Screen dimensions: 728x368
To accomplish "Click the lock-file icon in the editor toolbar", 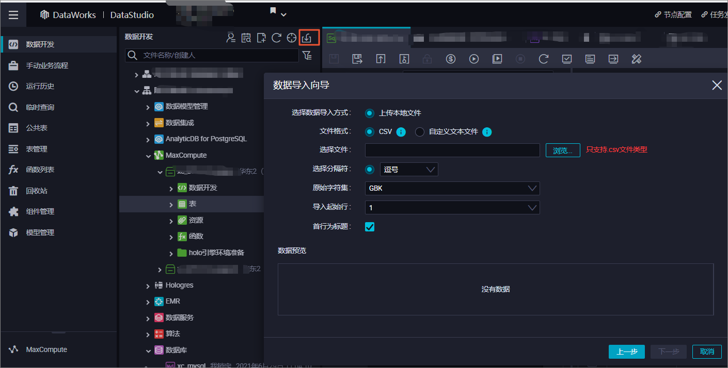I will point(427,59).
